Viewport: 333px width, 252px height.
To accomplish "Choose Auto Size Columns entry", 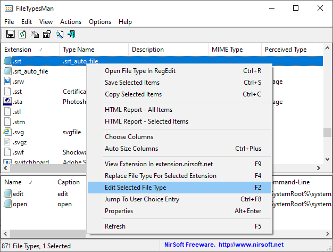I will pos(131,149).
